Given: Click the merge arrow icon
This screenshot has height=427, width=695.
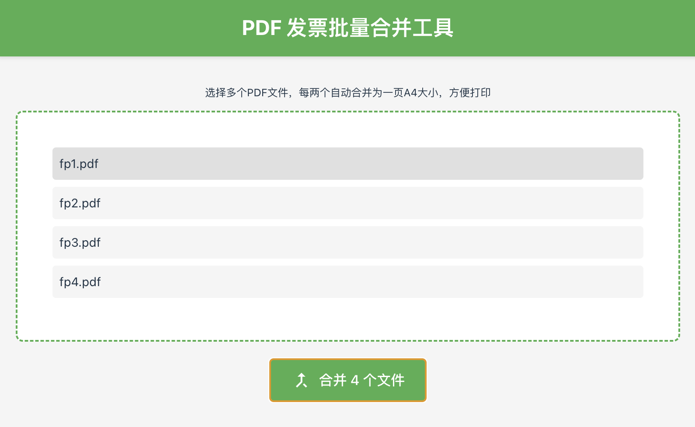Looking at the screenshot, I should [301, 380].
